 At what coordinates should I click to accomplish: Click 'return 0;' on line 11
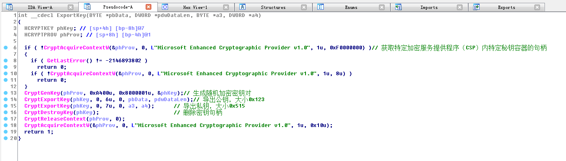coord(52,80)
